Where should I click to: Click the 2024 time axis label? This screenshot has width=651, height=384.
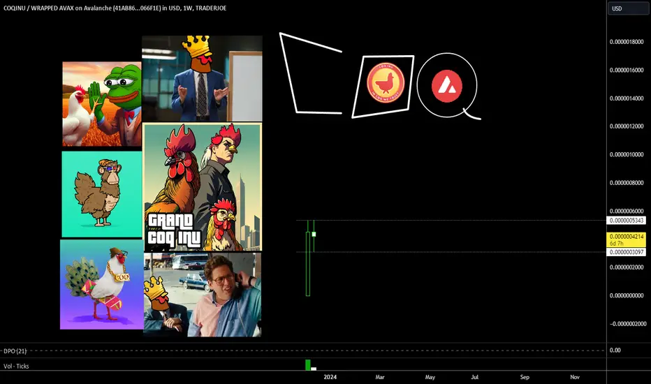click(330, 377)
